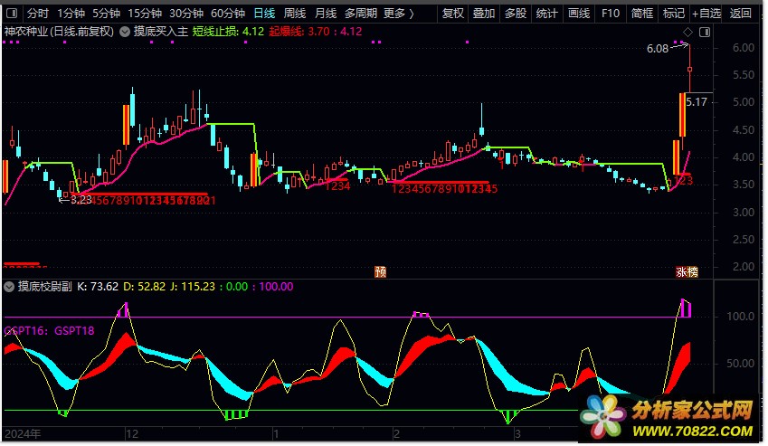768x446 pixels.
Task: Open the 多股 multi-stock view
Action: [516, 14]
